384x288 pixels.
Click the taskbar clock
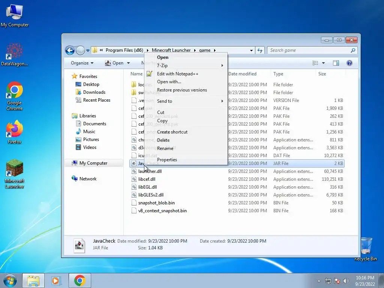[365, 281]
